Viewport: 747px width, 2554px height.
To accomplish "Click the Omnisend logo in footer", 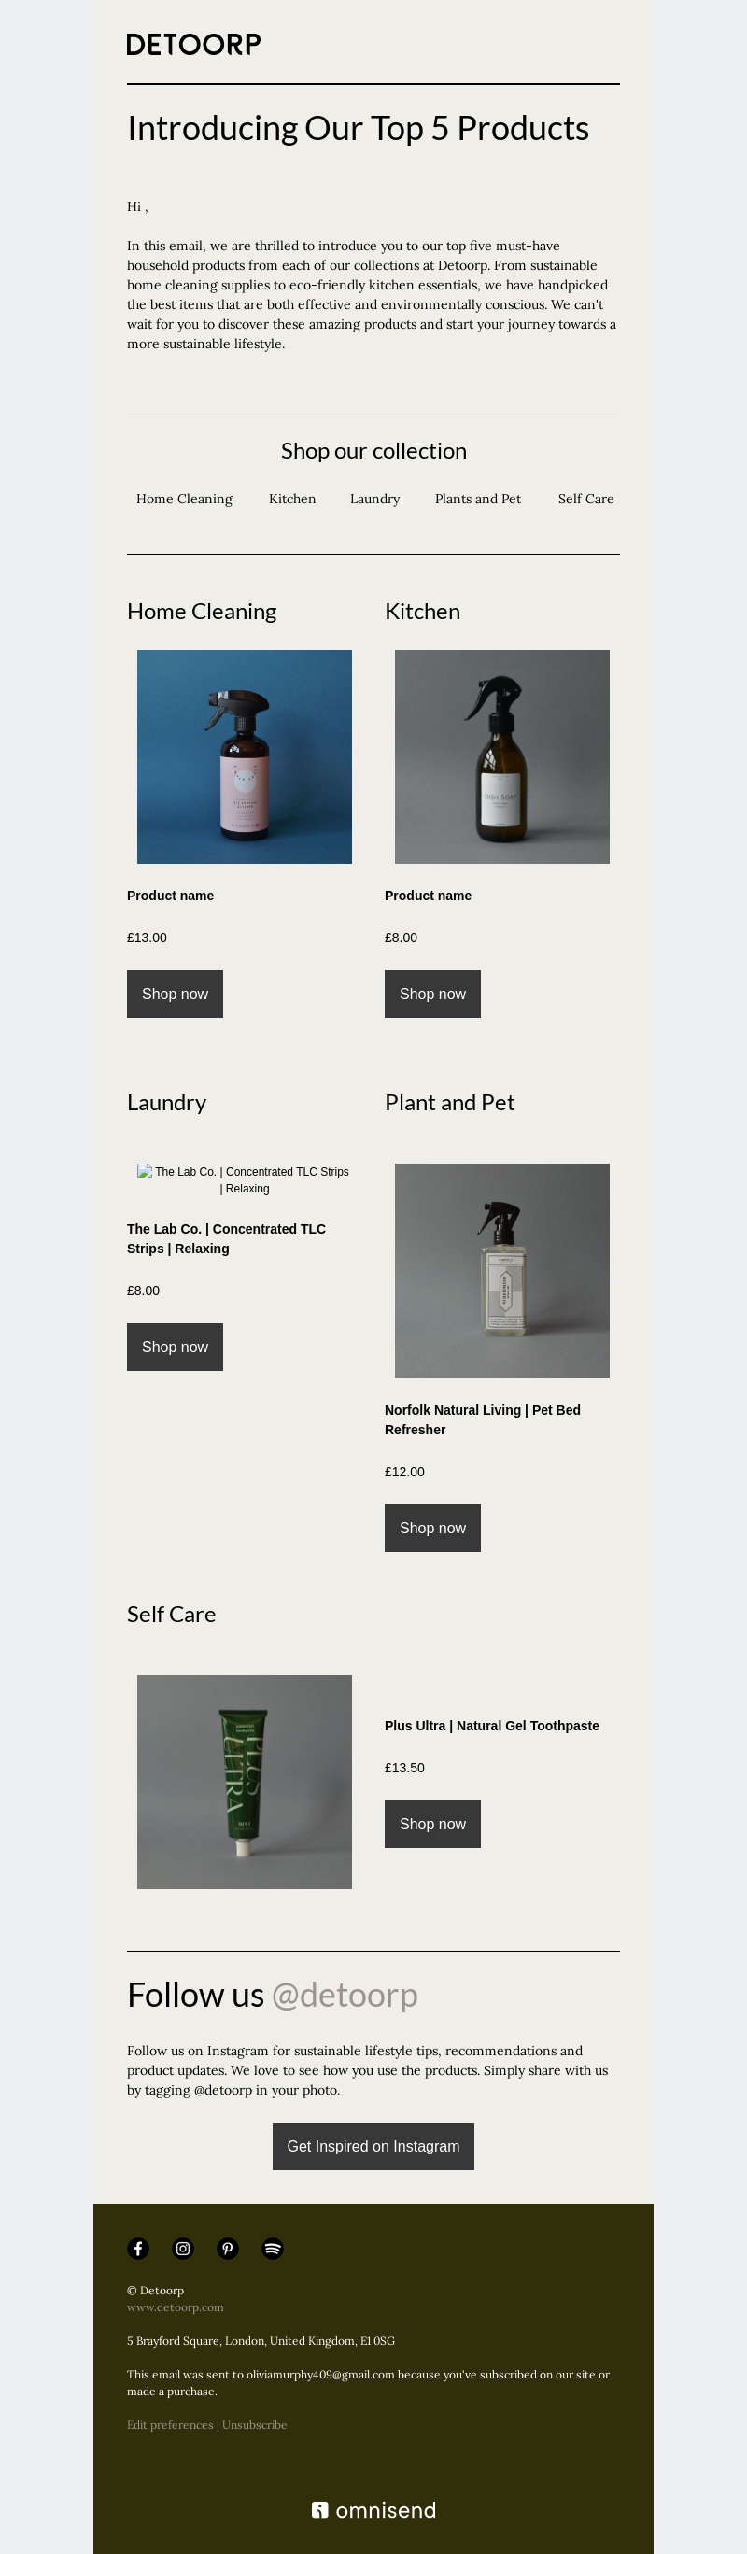I will tap(373, 2509).
